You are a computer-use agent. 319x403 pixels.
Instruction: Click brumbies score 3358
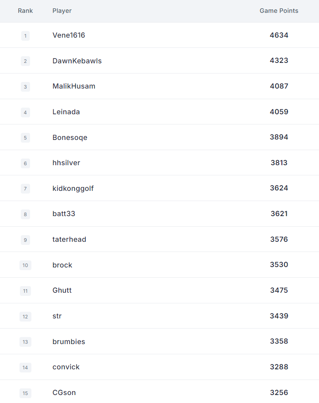tap(279, 341)
